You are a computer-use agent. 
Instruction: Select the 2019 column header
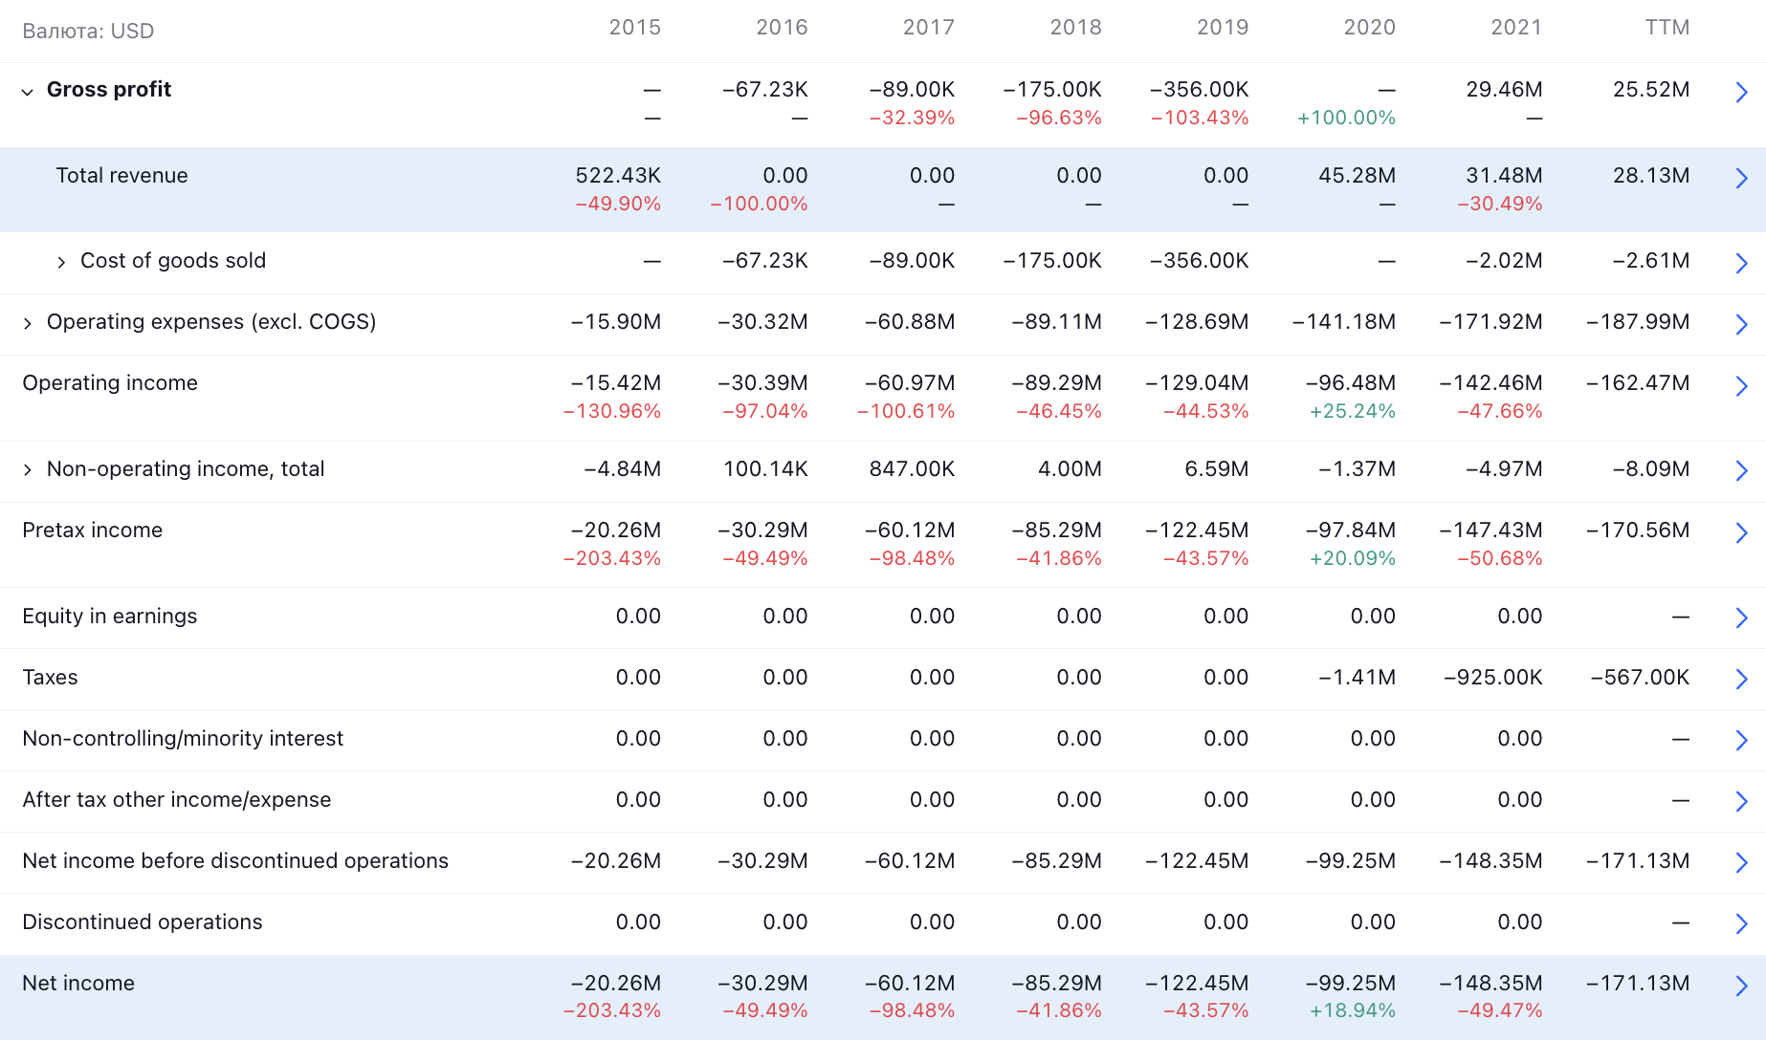pos(1223,28)
